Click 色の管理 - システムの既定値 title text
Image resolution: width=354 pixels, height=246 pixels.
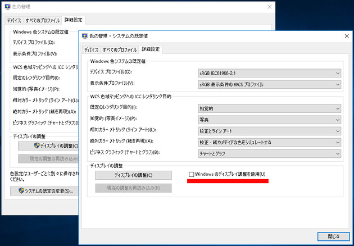pos(119,36)
